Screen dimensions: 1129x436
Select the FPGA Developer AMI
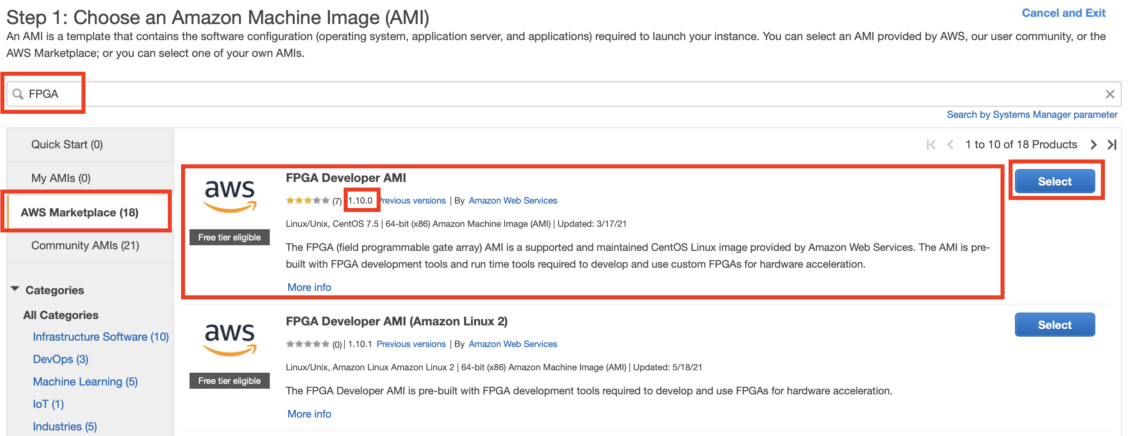point(1054,182)
